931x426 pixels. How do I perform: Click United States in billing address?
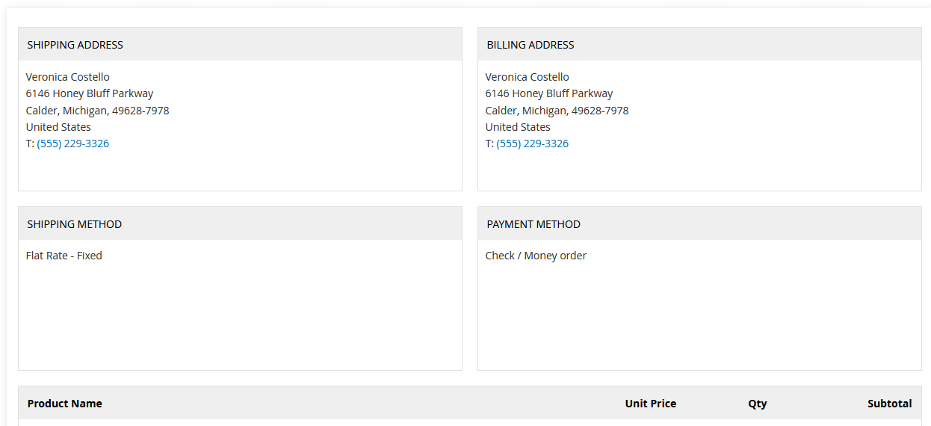[x=518, y=127]
